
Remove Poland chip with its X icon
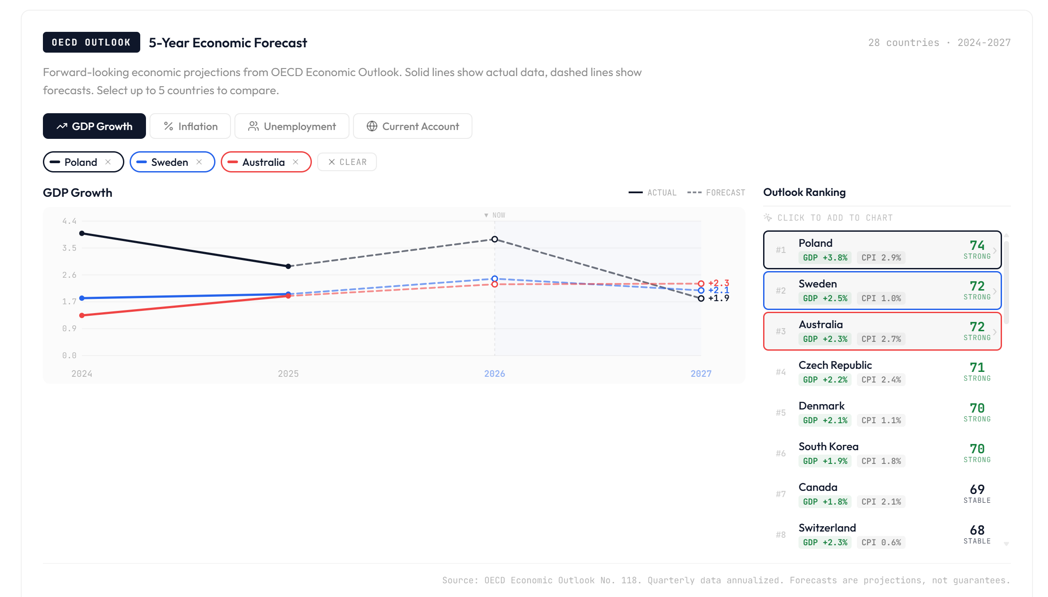pyautogui.click(x=108, y=162)
